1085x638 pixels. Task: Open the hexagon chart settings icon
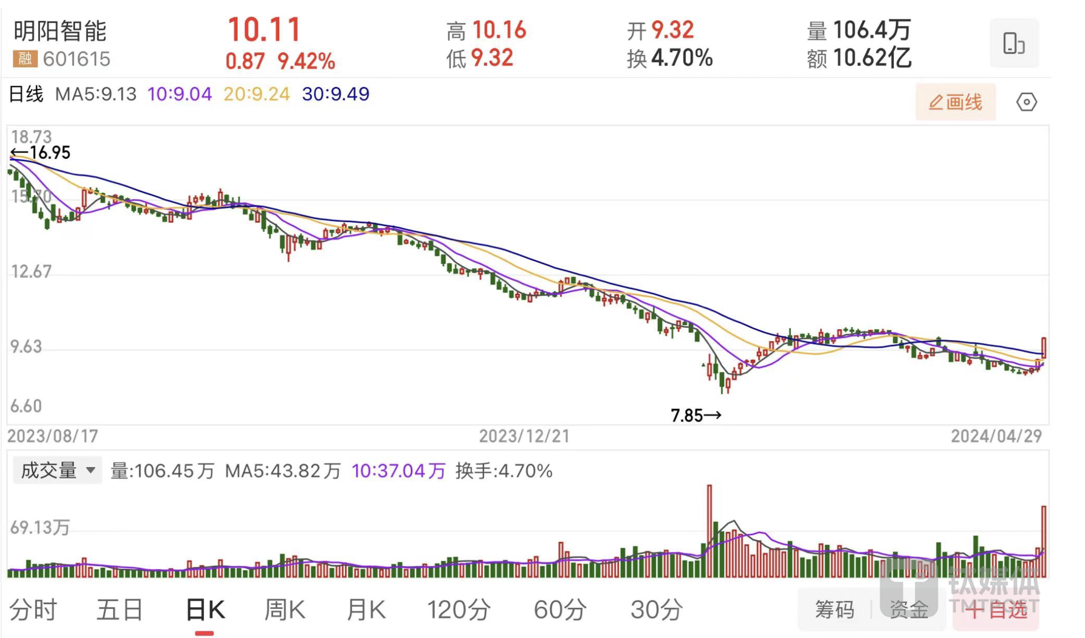click(1026, 102)
